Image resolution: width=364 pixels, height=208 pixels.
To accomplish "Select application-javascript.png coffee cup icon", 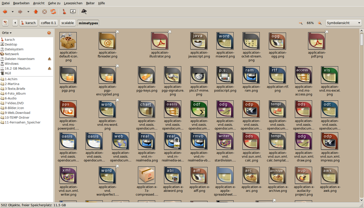I will [199, 41].
